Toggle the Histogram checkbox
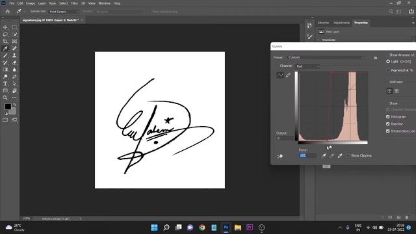 point(388,117)
